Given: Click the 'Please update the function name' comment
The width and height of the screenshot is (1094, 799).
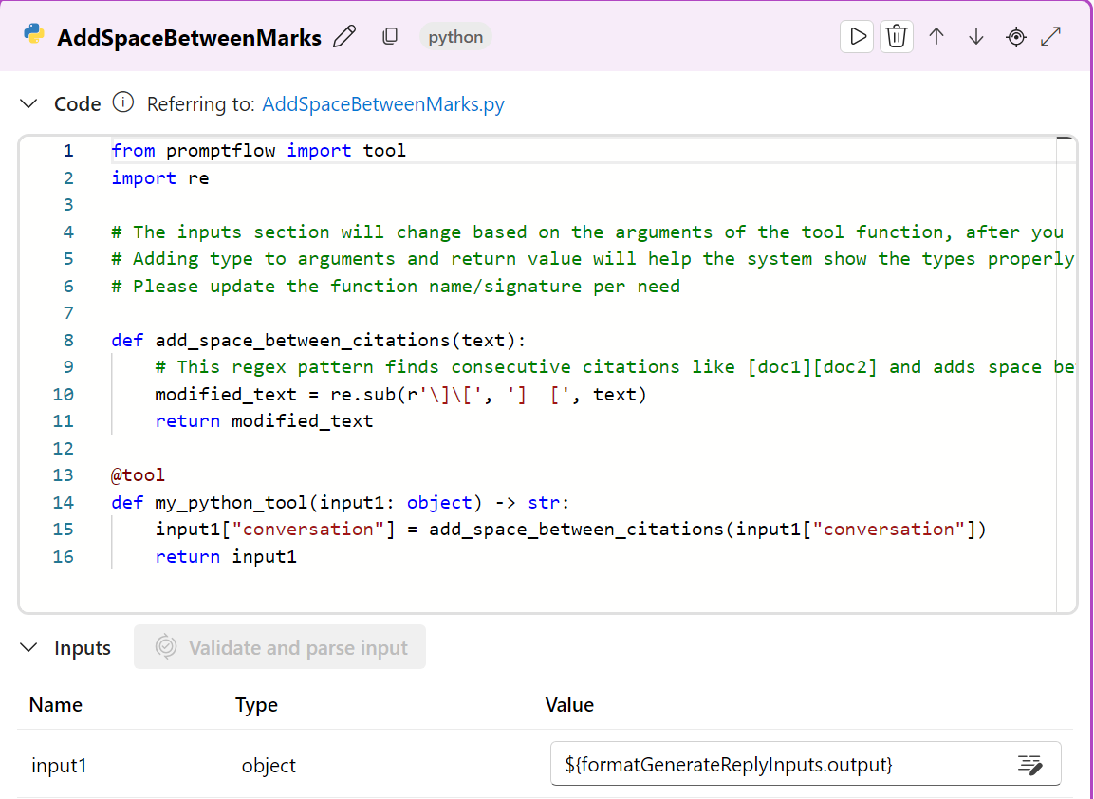Looking at the screenshot, I should (396, 287).
